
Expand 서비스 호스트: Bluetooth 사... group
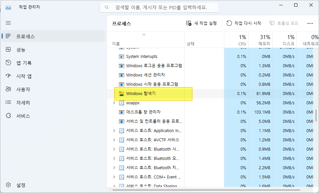(114, 149)
